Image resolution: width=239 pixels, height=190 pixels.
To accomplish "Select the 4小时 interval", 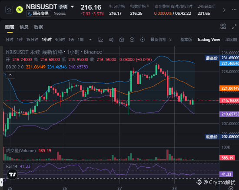I will pos(60,40).
